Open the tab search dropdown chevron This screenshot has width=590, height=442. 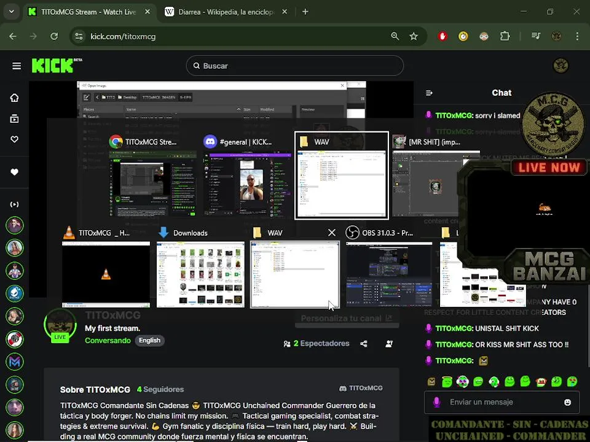coord(12,12)
